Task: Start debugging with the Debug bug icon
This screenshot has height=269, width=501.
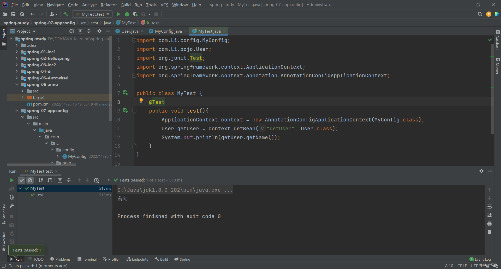Action: 127,14
